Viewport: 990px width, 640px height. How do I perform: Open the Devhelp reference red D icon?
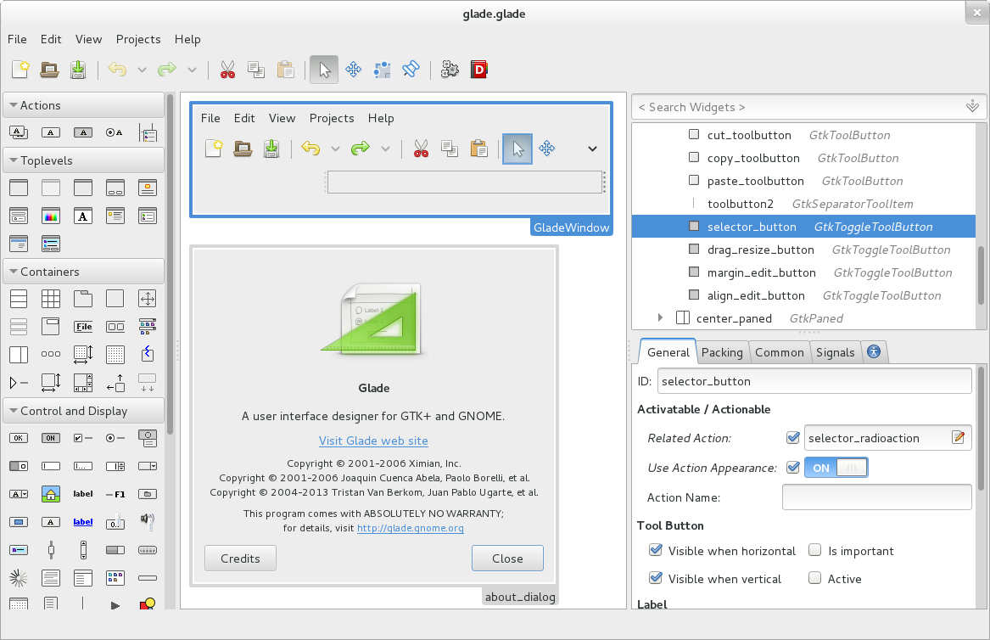(479, 70)
